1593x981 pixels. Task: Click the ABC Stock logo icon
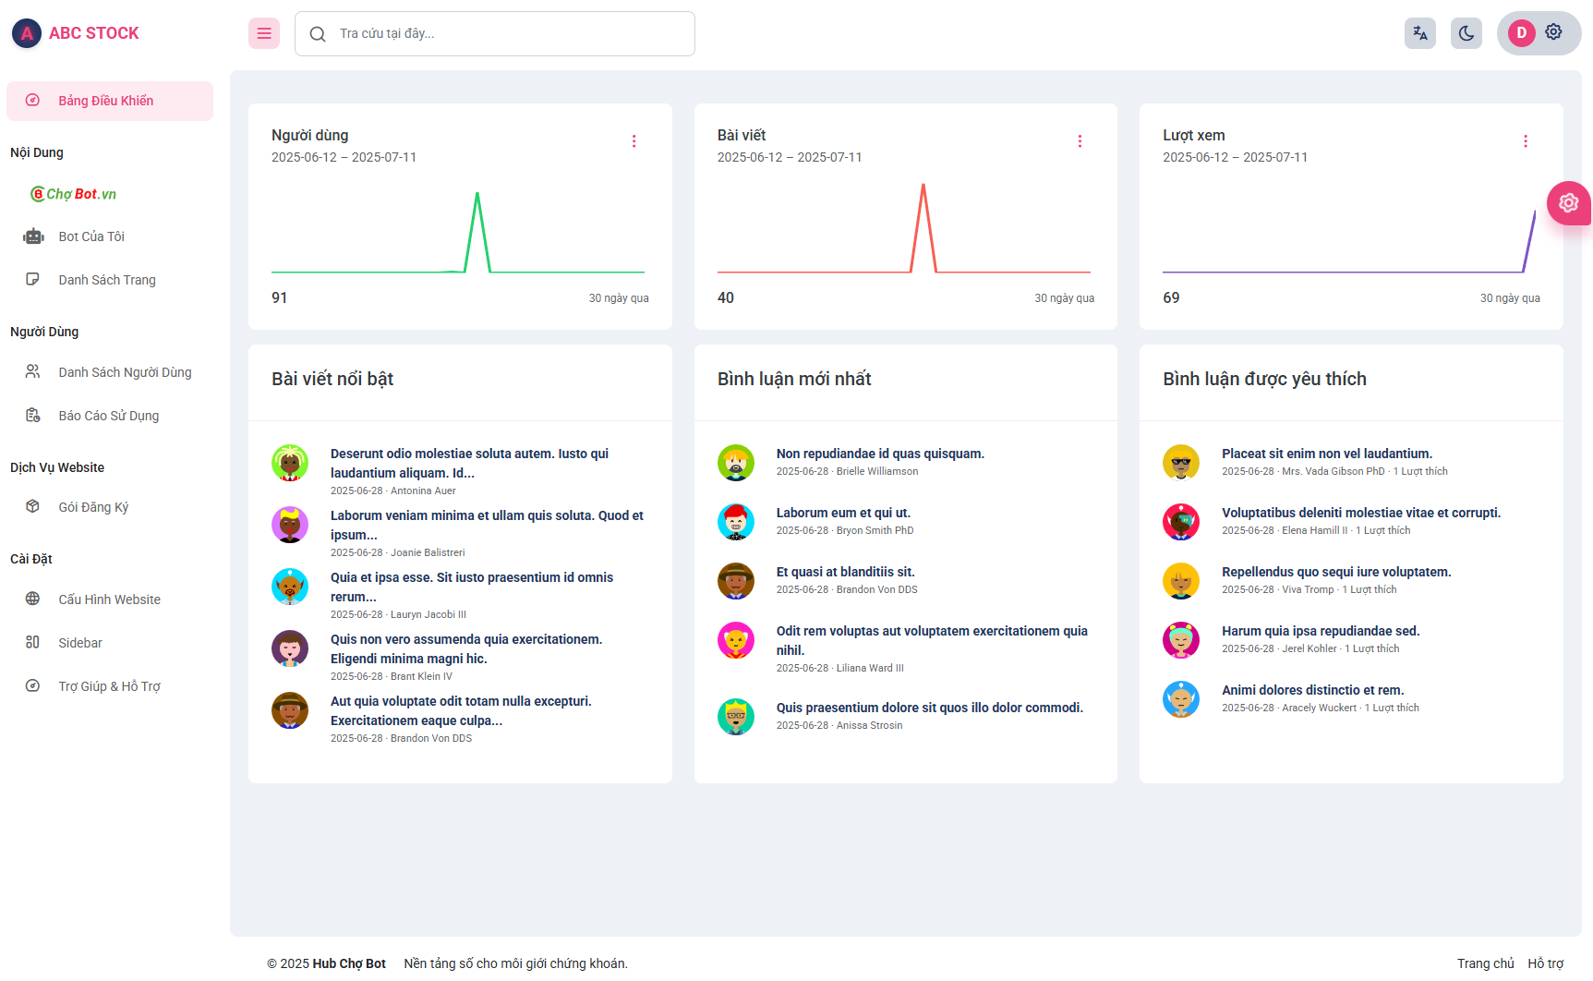click(27, 34)
